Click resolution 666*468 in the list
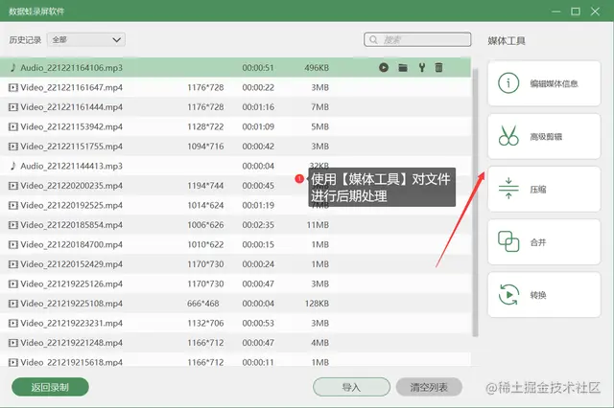The height and width of the screenshot is (408, 614). pos(203,304)
